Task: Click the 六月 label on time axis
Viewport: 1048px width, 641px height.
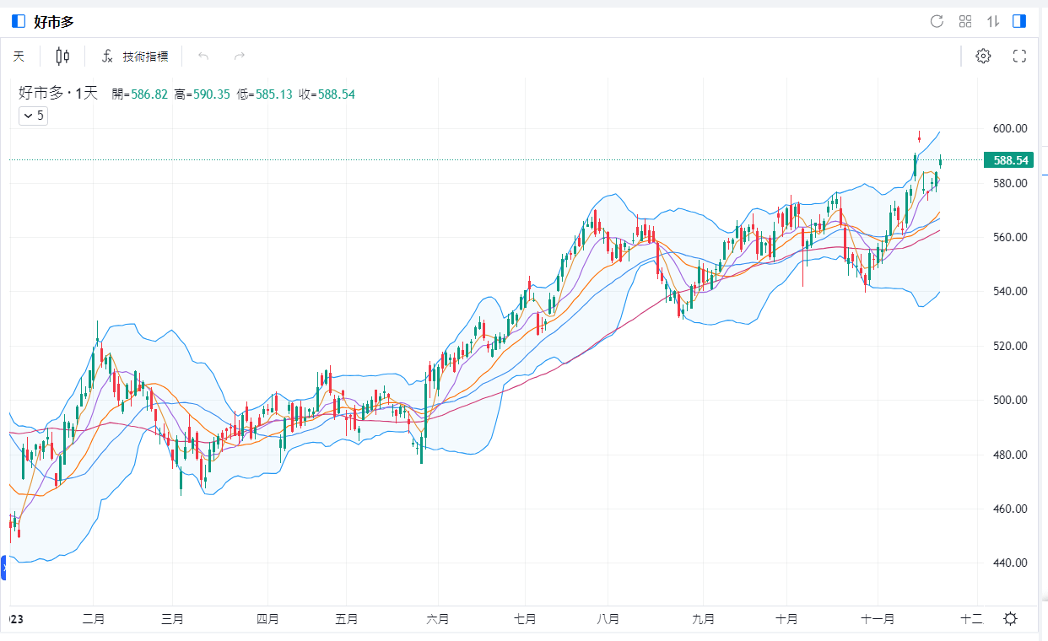Action: tap(437, 619)
